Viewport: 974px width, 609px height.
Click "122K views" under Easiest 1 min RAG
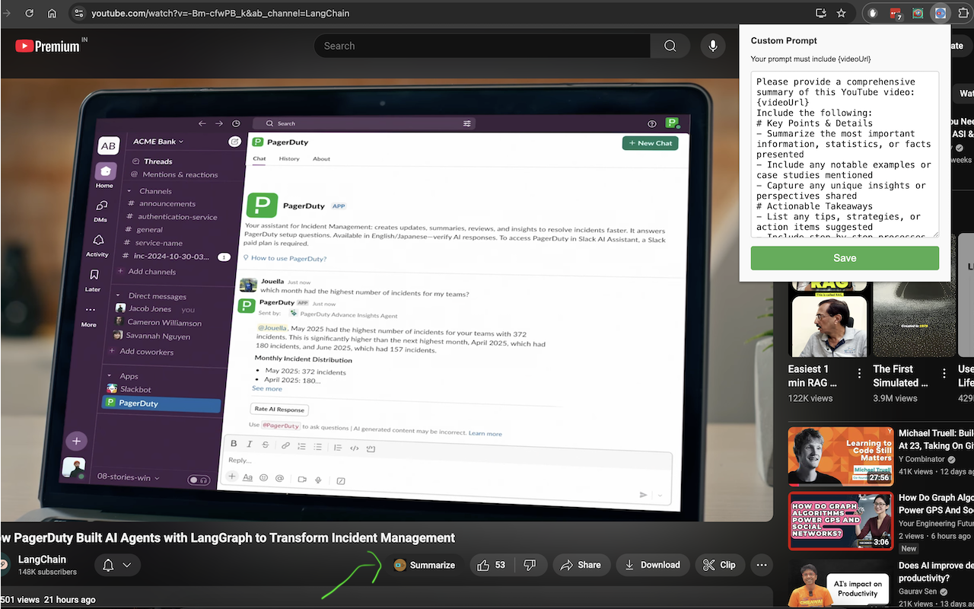pos(810,398)
